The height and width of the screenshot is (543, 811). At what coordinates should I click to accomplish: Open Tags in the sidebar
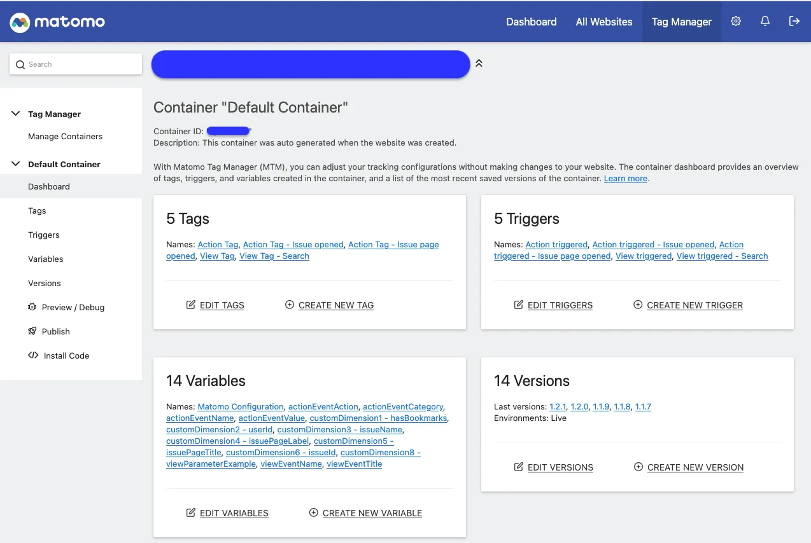click(37, 210)
